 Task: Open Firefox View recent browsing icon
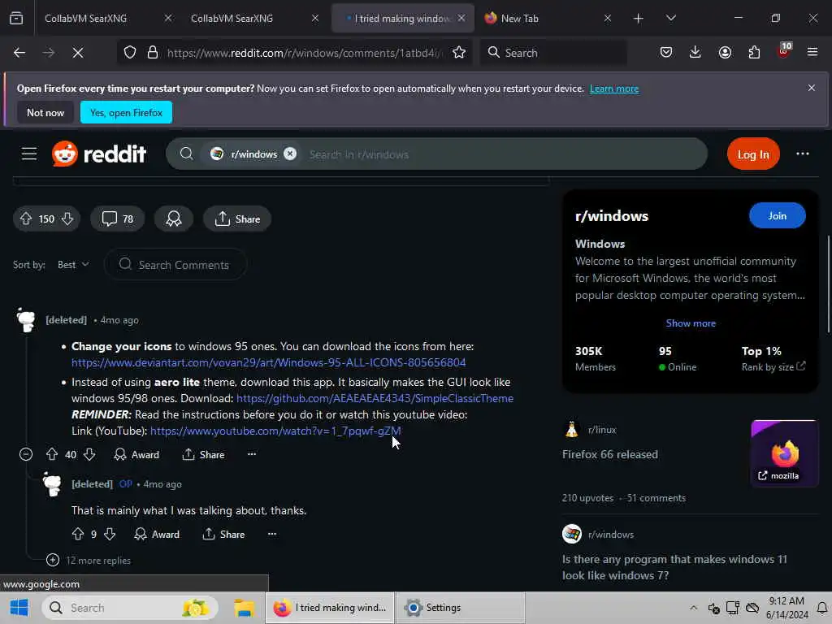[x=16, y=18]
